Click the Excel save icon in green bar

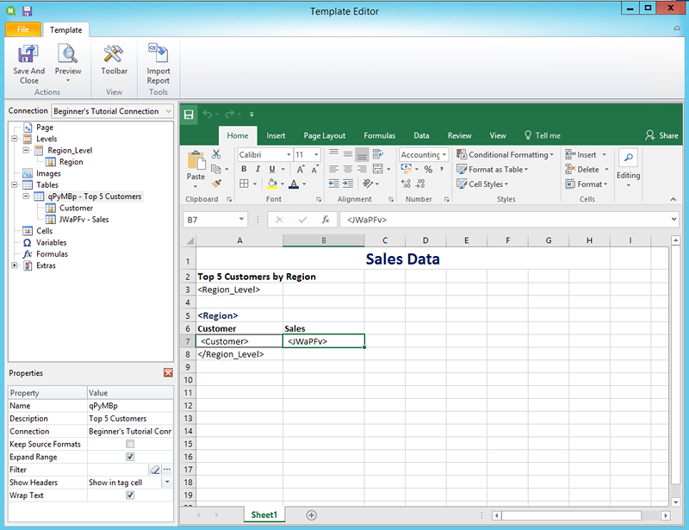pos(189,114)
